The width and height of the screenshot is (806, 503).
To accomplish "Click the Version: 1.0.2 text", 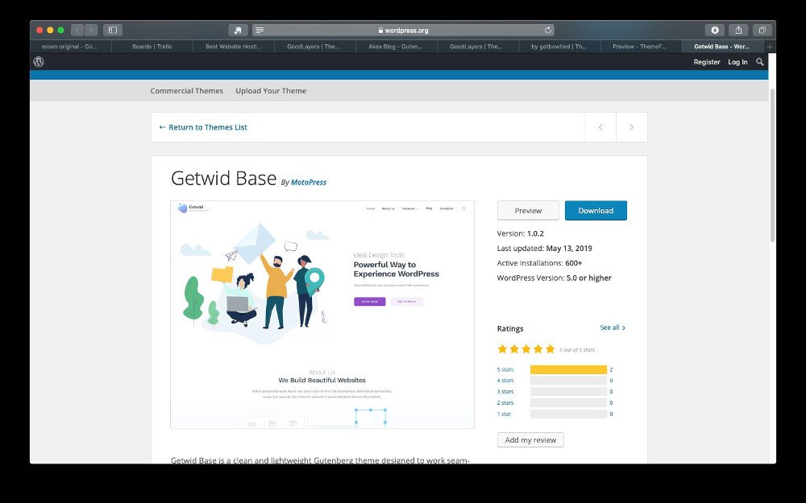I will pos(520,233).
